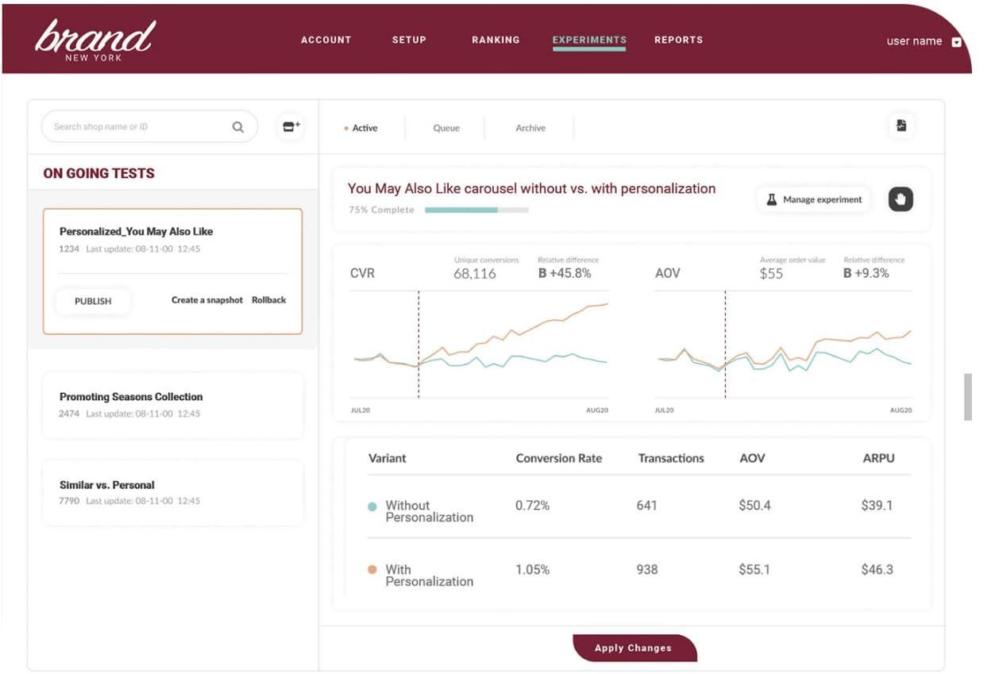Select the orange With Personalization variant dot
This screenshot has height=674, width=999.
pos(372,569)
